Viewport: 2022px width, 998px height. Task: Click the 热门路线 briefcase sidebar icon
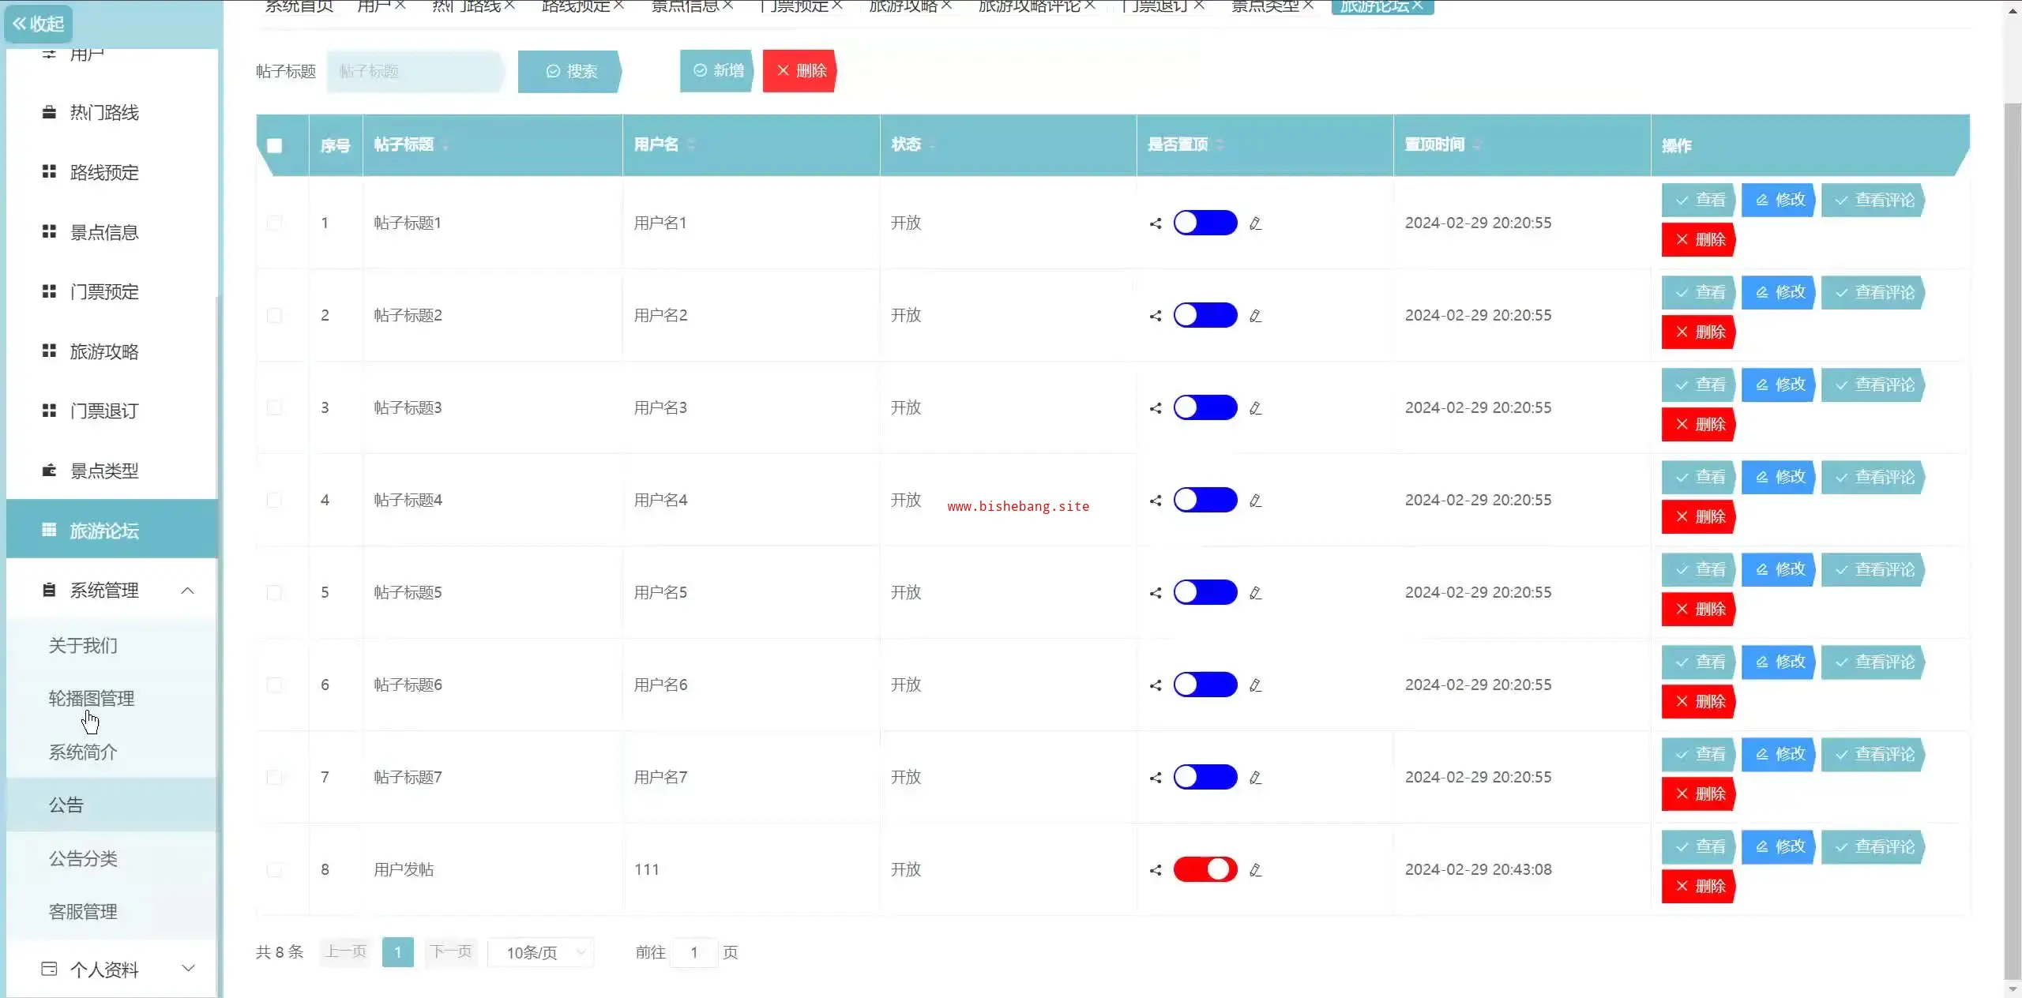[49, 112]
